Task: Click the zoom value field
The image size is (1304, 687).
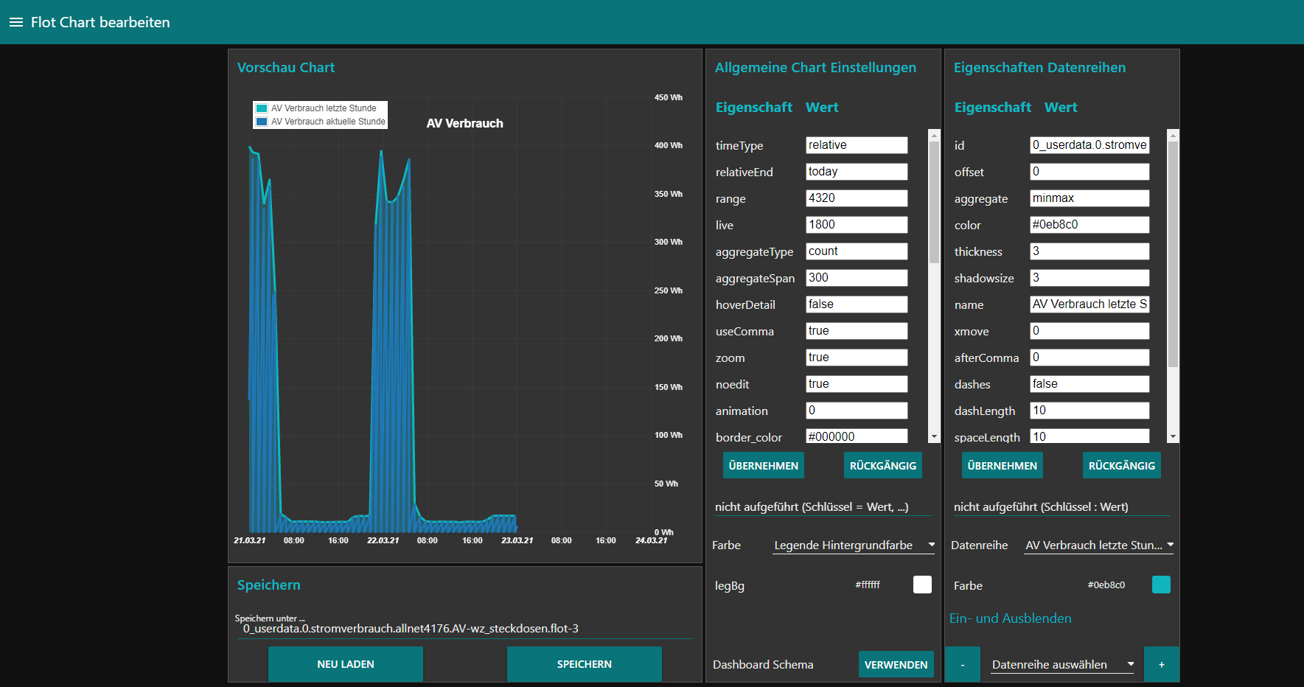Action: pos(857,358)
